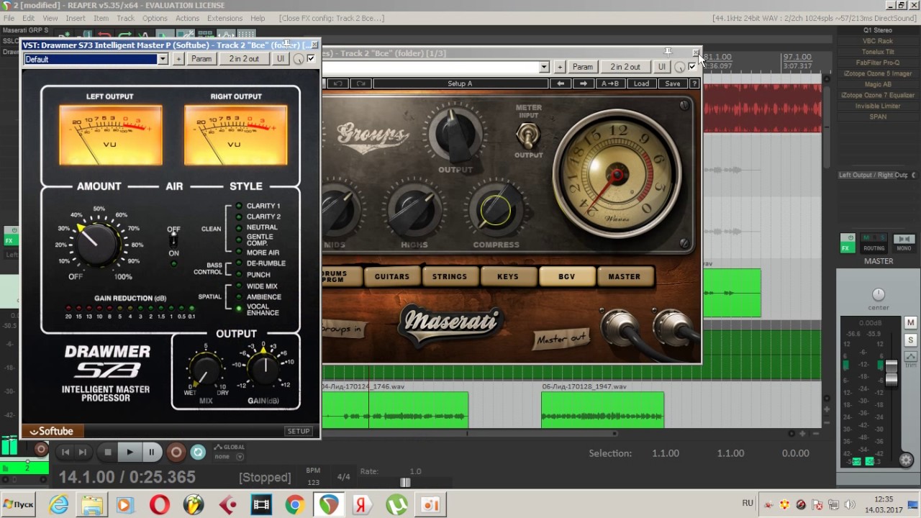Click the Drawmer S73 wet/dry knob icon

[299, 59]
